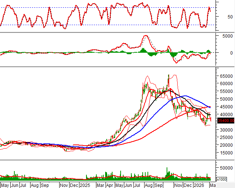Select the black moving average line at its peak
235x188 pixels.
[x=168, y=90]
